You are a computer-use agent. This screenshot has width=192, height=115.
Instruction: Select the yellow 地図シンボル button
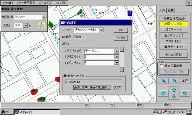click(x=174, y=24)
